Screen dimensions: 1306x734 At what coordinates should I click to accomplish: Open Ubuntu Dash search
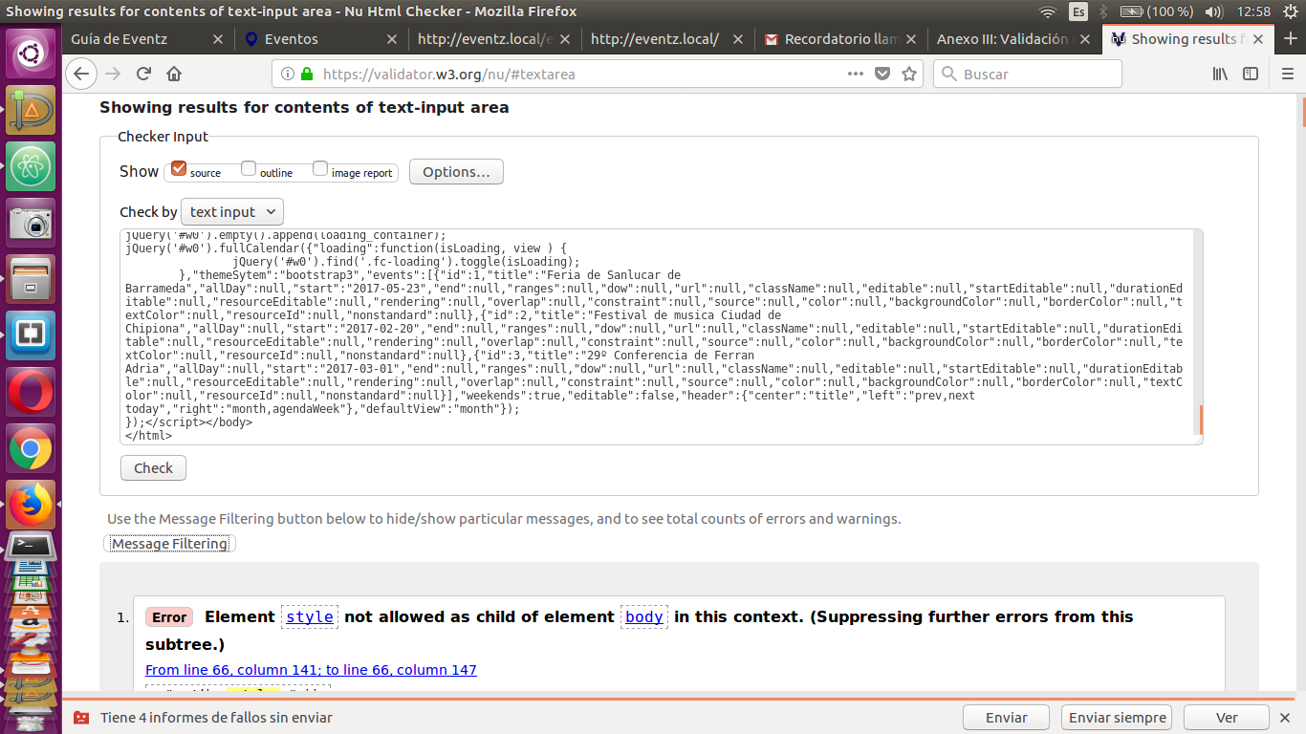(x=32, y=54)
